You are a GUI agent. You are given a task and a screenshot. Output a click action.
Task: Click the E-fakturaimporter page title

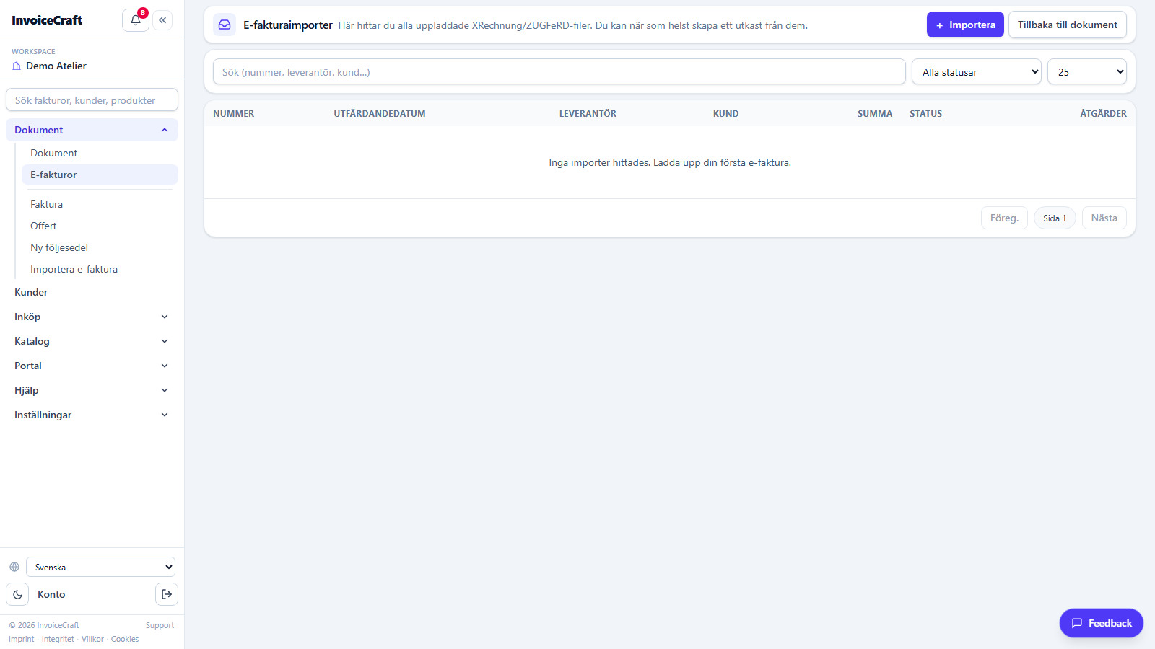tap(288, 25)
